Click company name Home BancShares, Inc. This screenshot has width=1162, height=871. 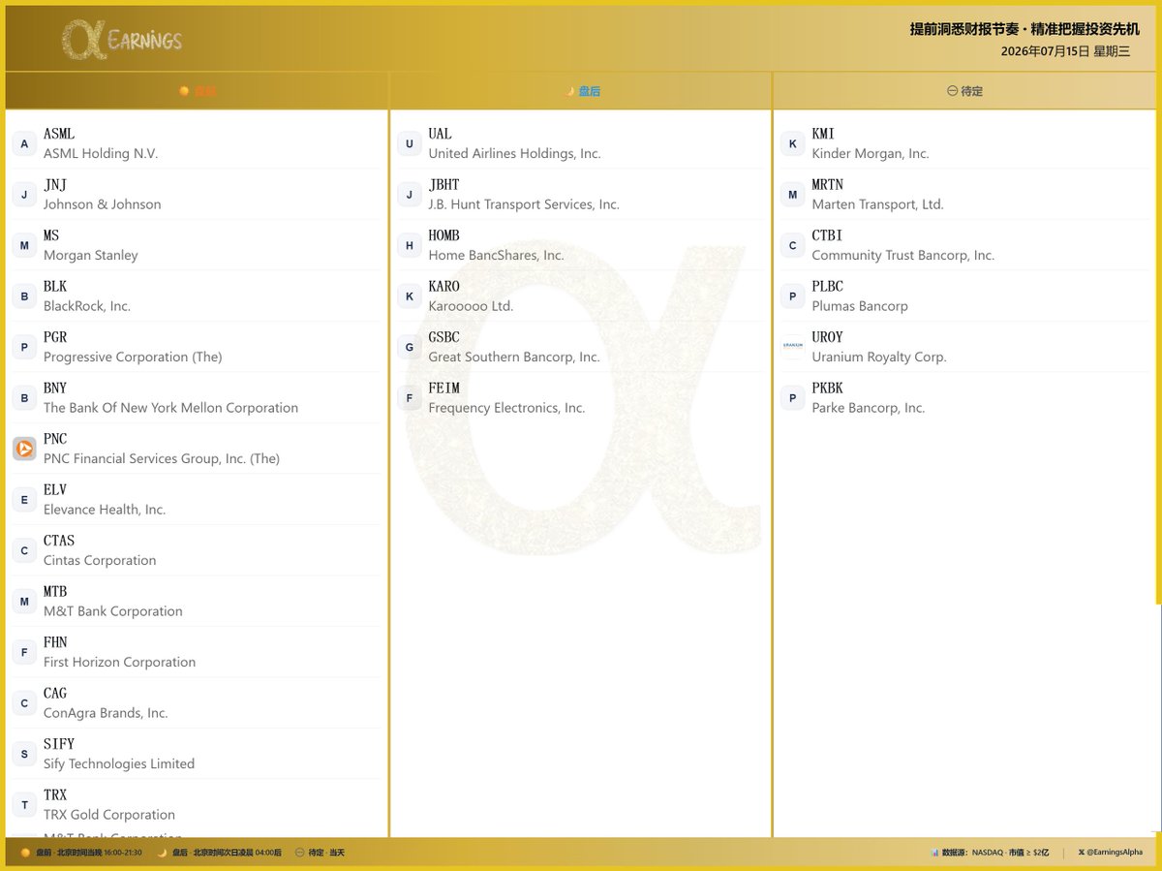[496, 255]
